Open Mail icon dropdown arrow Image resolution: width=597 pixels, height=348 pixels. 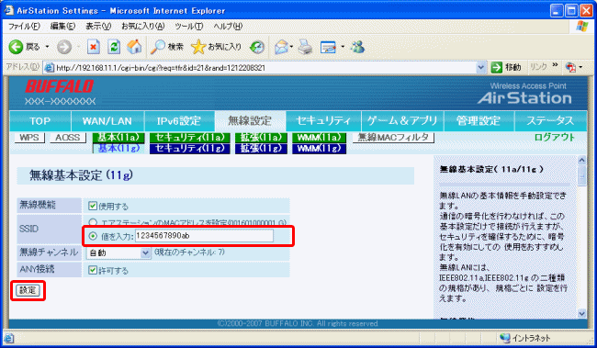pos(292,47)
